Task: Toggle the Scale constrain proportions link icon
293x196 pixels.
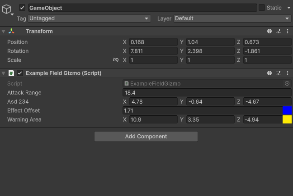Action: point(116,60)
